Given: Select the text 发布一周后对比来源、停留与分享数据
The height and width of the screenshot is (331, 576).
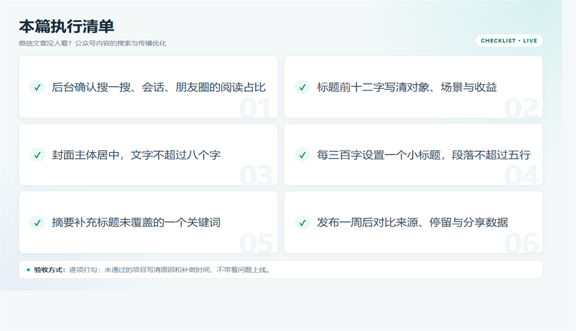Looking at the screenshot, I should coord(412,223).
